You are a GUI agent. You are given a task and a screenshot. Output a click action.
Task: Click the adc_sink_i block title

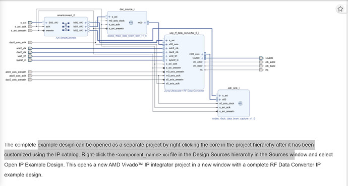pos(234,88)
